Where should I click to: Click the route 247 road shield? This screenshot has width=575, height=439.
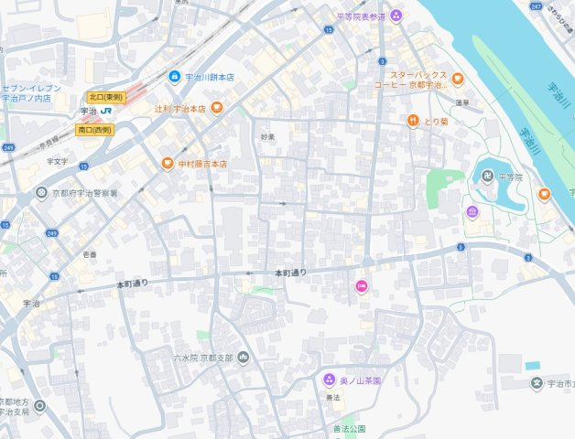537,5
